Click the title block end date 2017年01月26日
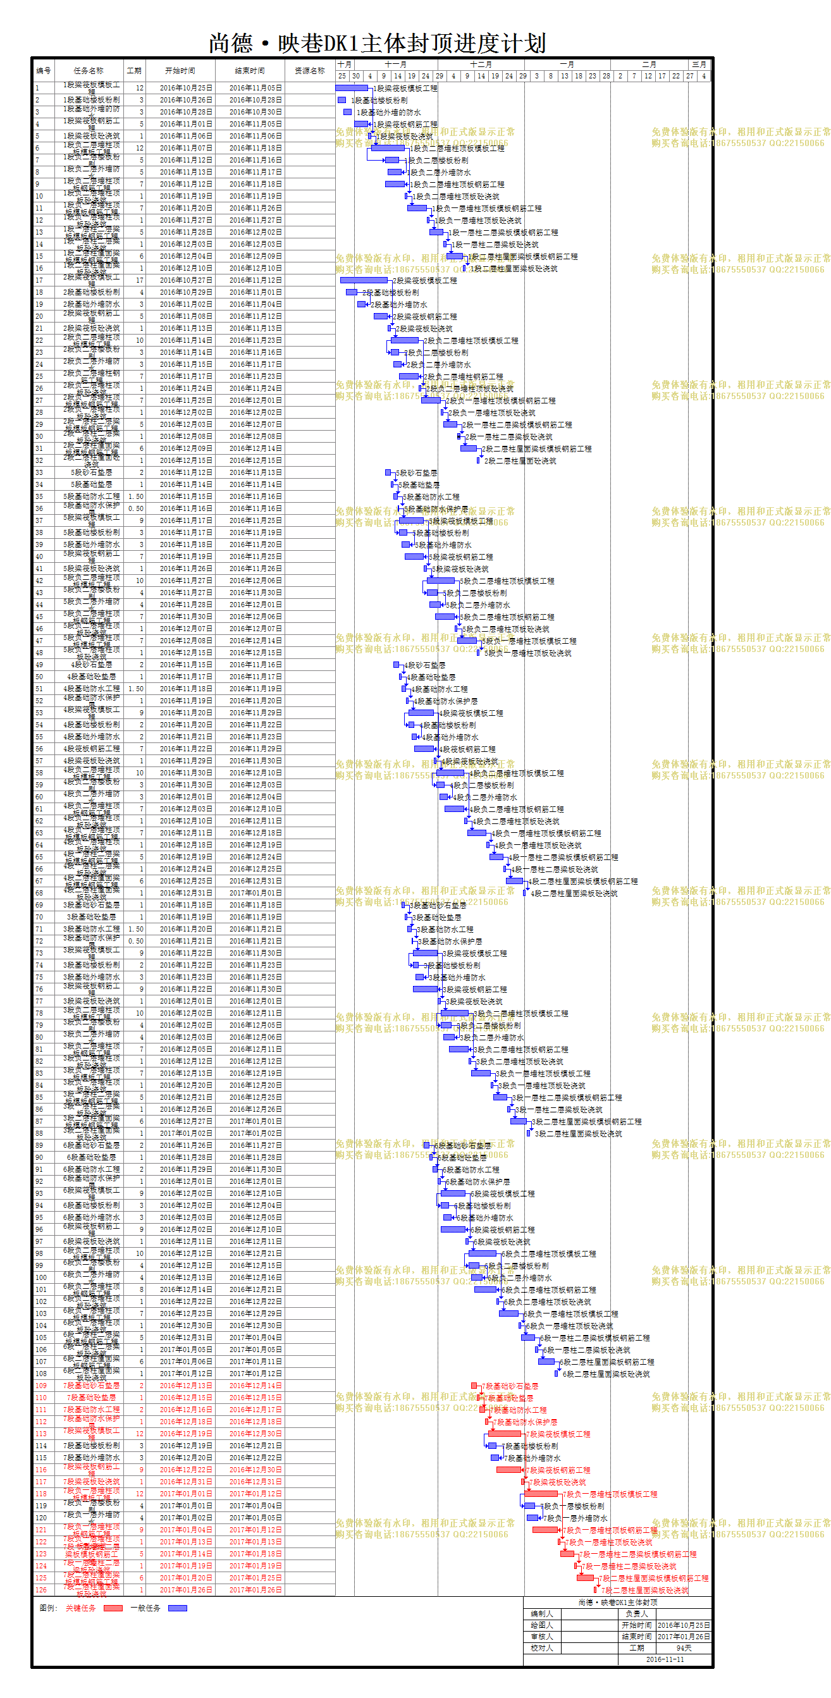The height and width of the screenshot is (1698, 831). [684, 1637]
